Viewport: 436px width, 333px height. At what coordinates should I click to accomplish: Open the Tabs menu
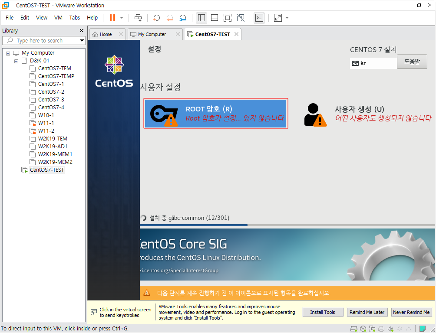tap(75, 17)
